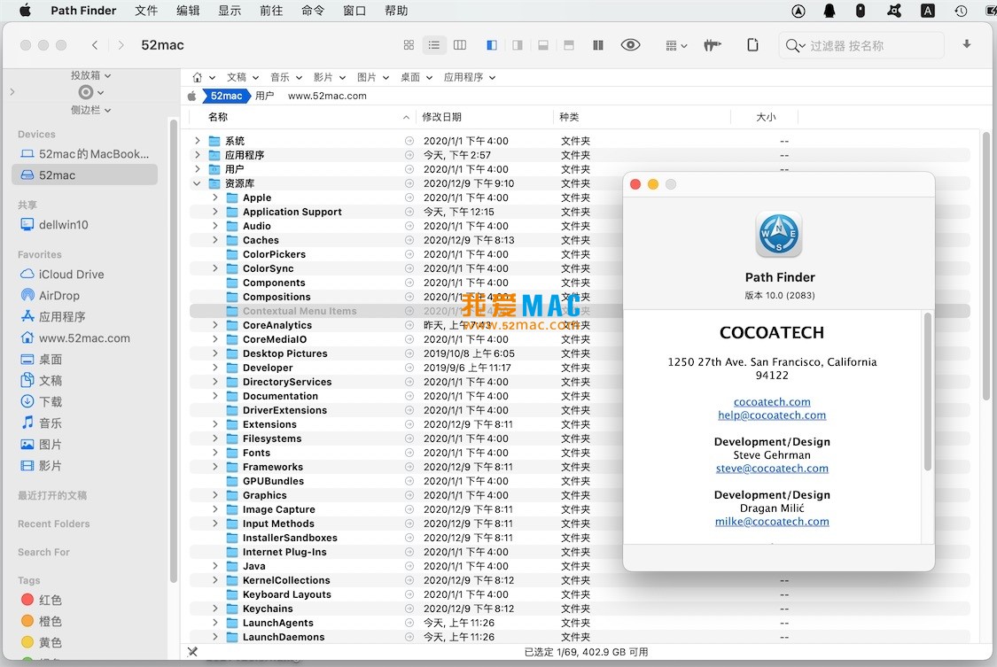Toggle the bottom shelf pane
The image size is (997, 667).
pos(543,45)
